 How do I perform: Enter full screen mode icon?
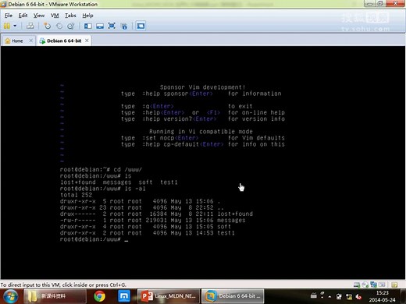(112, 26)
